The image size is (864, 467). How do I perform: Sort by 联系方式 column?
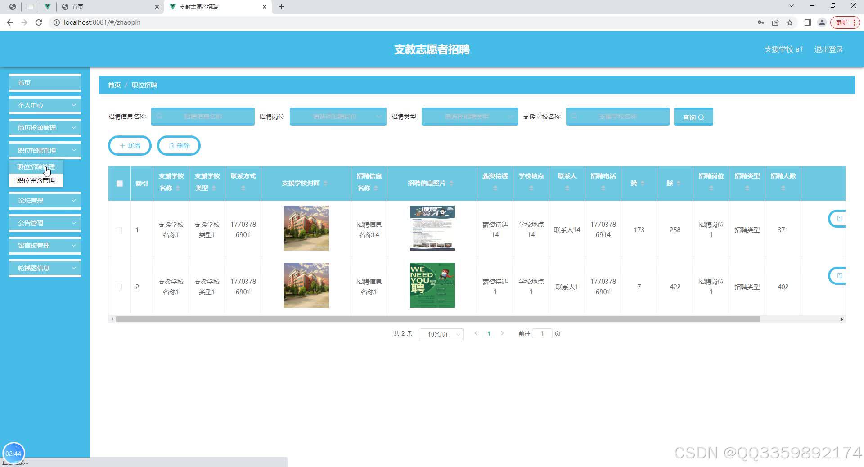coord(243,188)
